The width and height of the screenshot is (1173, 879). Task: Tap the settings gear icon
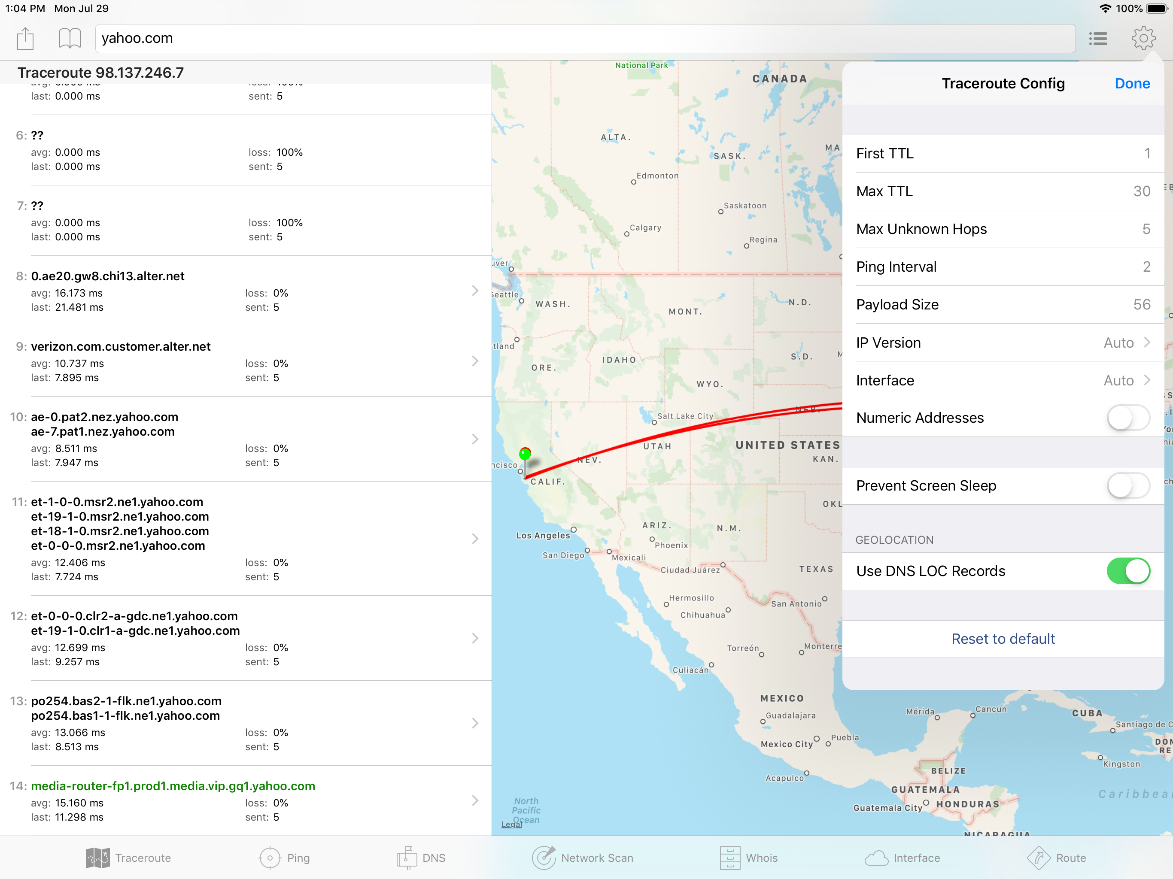[1143, 39]
